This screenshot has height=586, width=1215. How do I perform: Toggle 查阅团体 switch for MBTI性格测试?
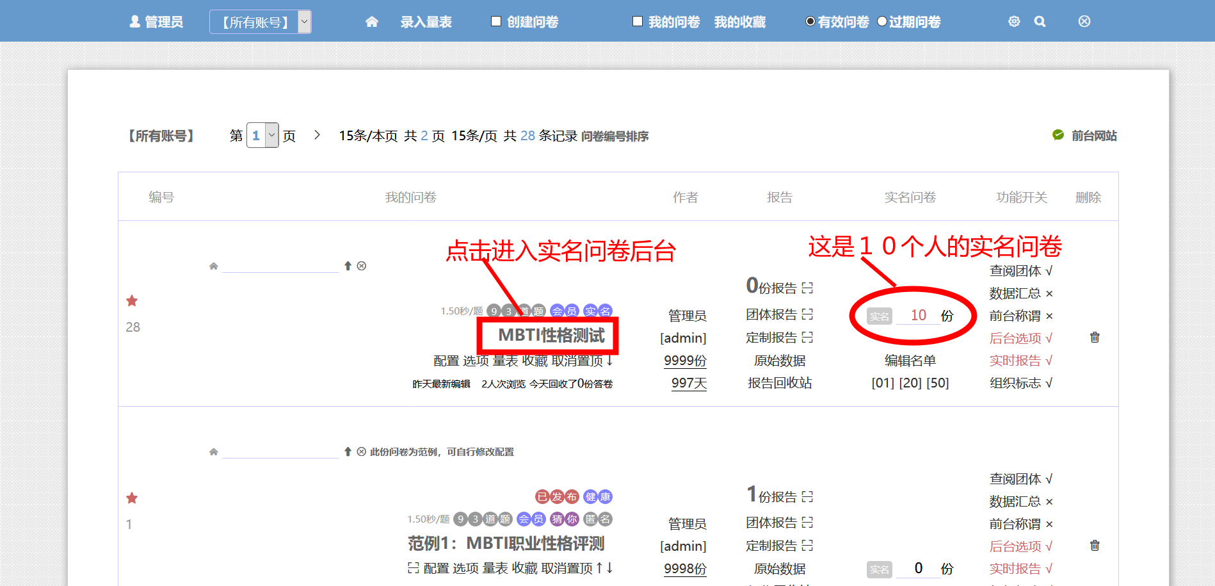tap(1021, 271)
